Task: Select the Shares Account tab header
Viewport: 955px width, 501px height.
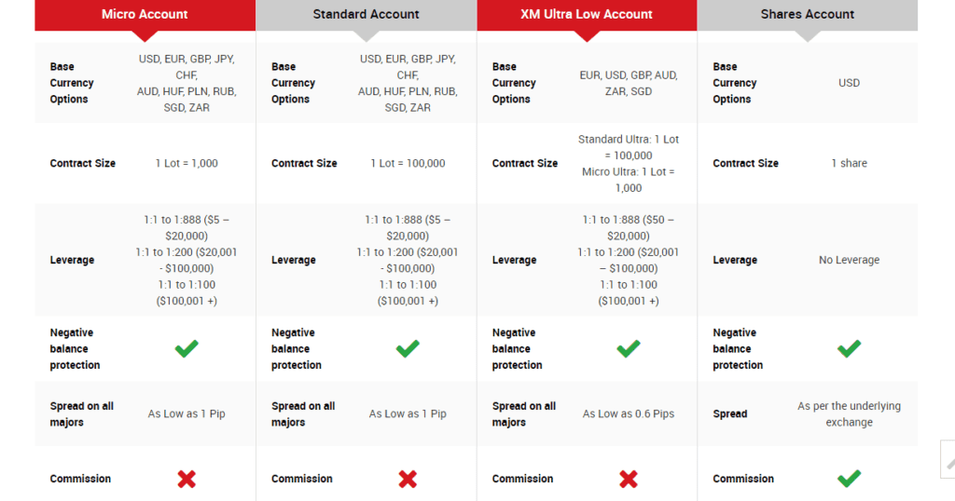Action: [808, 15]
